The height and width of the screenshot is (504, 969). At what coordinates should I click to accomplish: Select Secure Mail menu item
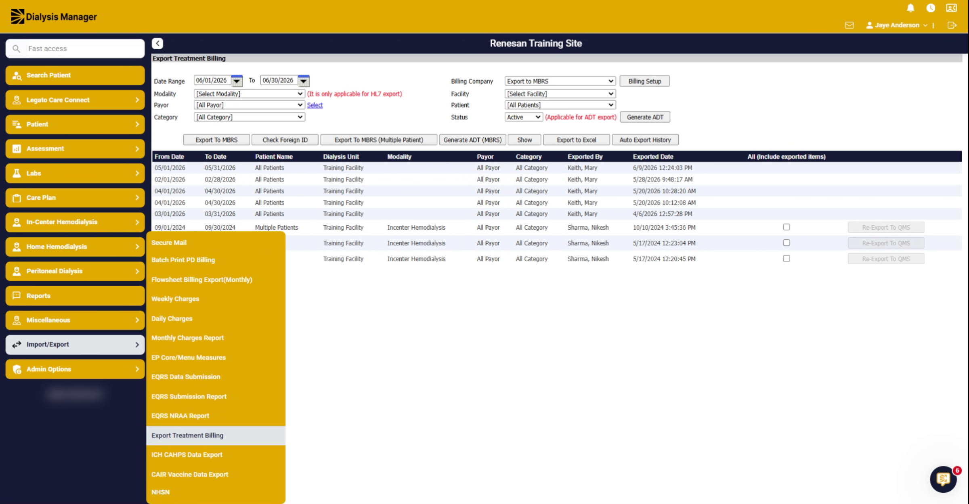tap(169, 243)
